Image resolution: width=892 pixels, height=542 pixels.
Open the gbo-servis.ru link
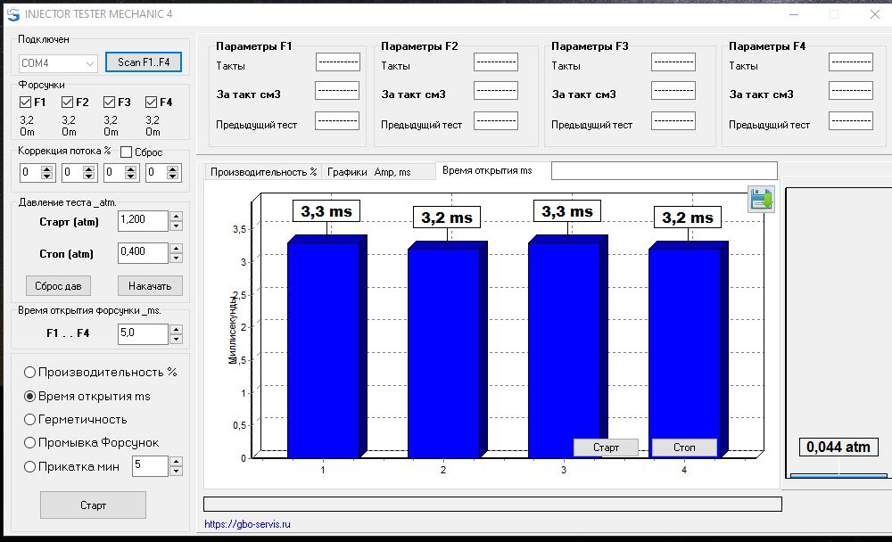point(247,524)
